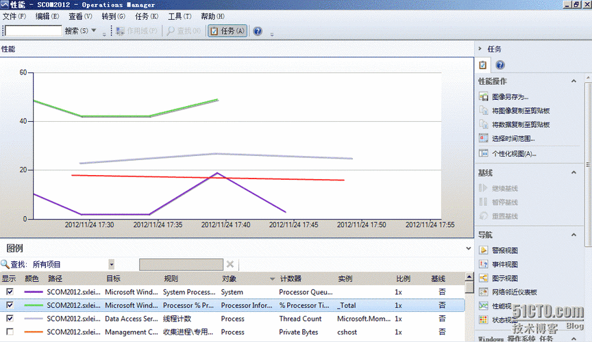Click the pause baseline icon

[x=483, y=202]
